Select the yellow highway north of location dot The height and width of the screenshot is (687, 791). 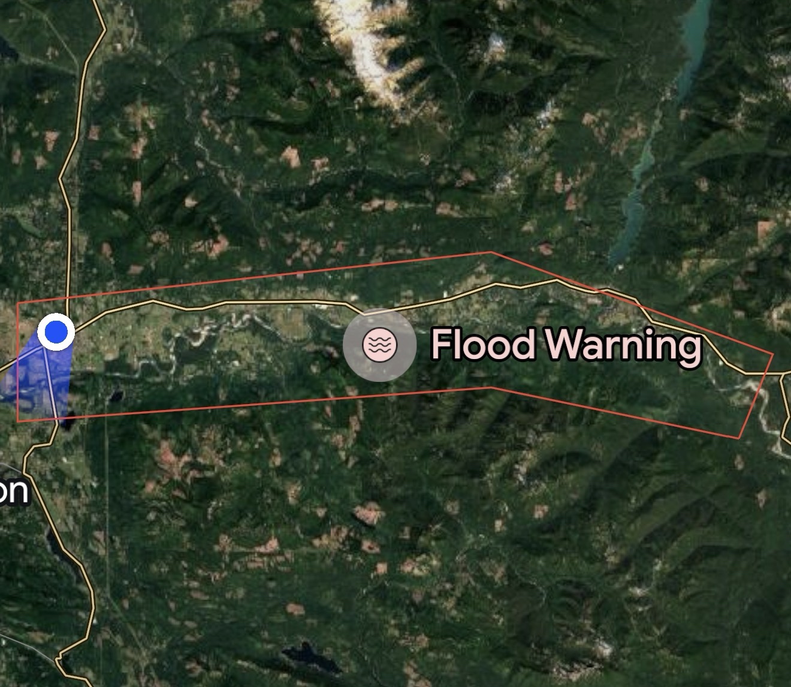click(73, 156)
